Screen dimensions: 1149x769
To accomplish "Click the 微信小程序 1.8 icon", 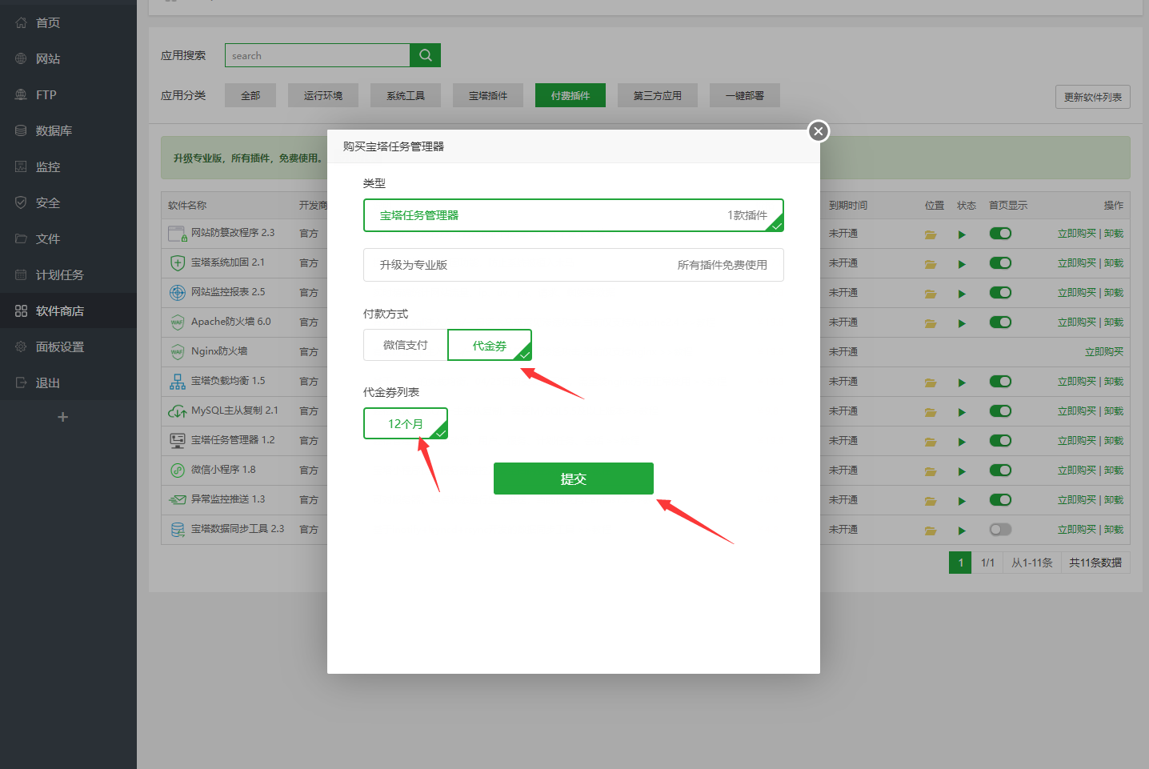I will pyautogui.click(x=178, y=470).
